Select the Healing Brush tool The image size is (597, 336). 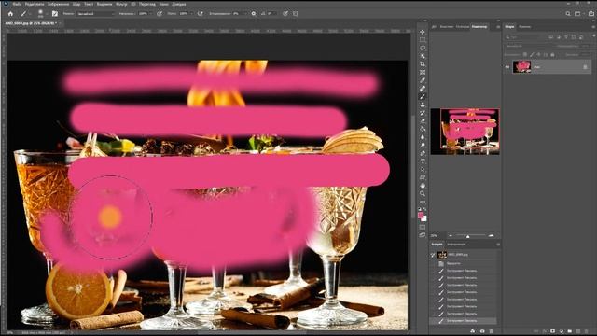[423, 89]
